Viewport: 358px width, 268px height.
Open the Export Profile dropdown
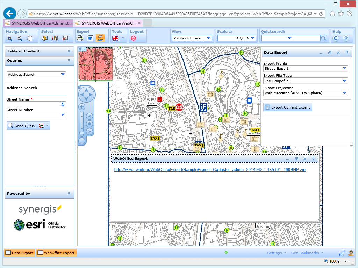[x=344, y=68]
